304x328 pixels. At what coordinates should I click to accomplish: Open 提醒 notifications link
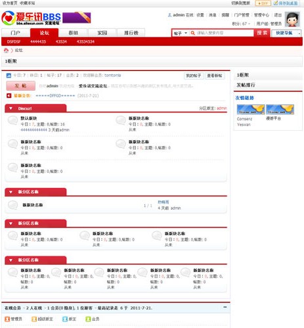point(225,15)
